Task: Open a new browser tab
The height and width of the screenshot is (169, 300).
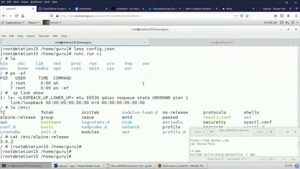Action: tap(297, 8)
